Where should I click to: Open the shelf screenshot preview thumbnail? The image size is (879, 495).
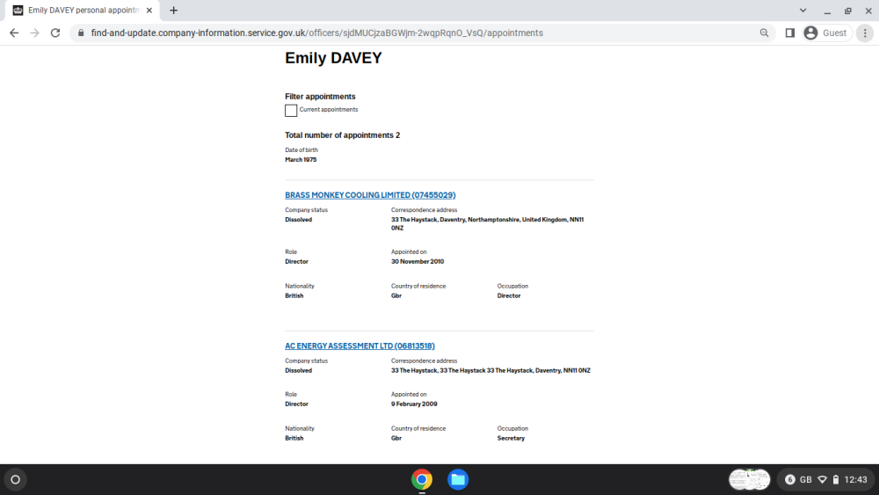click(x=750, y=480)
